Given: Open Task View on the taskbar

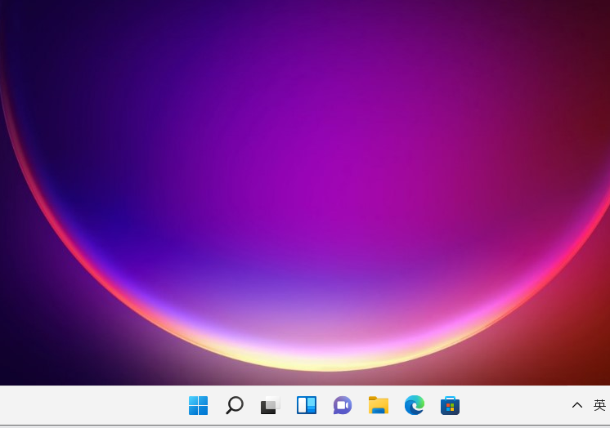Looking at the screenshot, I should [270, 405].
